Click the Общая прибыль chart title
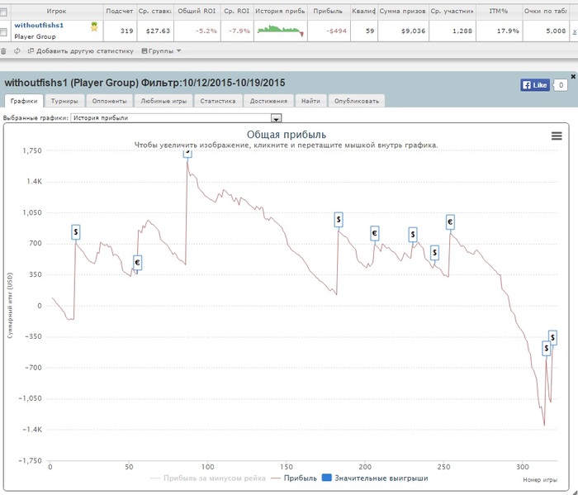This screenshot has height=495, width=578. click(x=287, y=135)
